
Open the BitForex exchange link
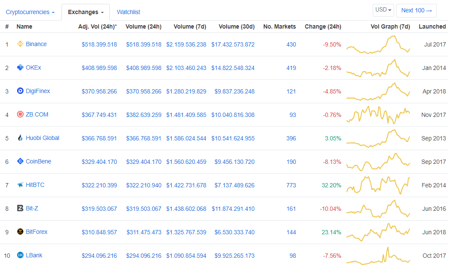36,232
